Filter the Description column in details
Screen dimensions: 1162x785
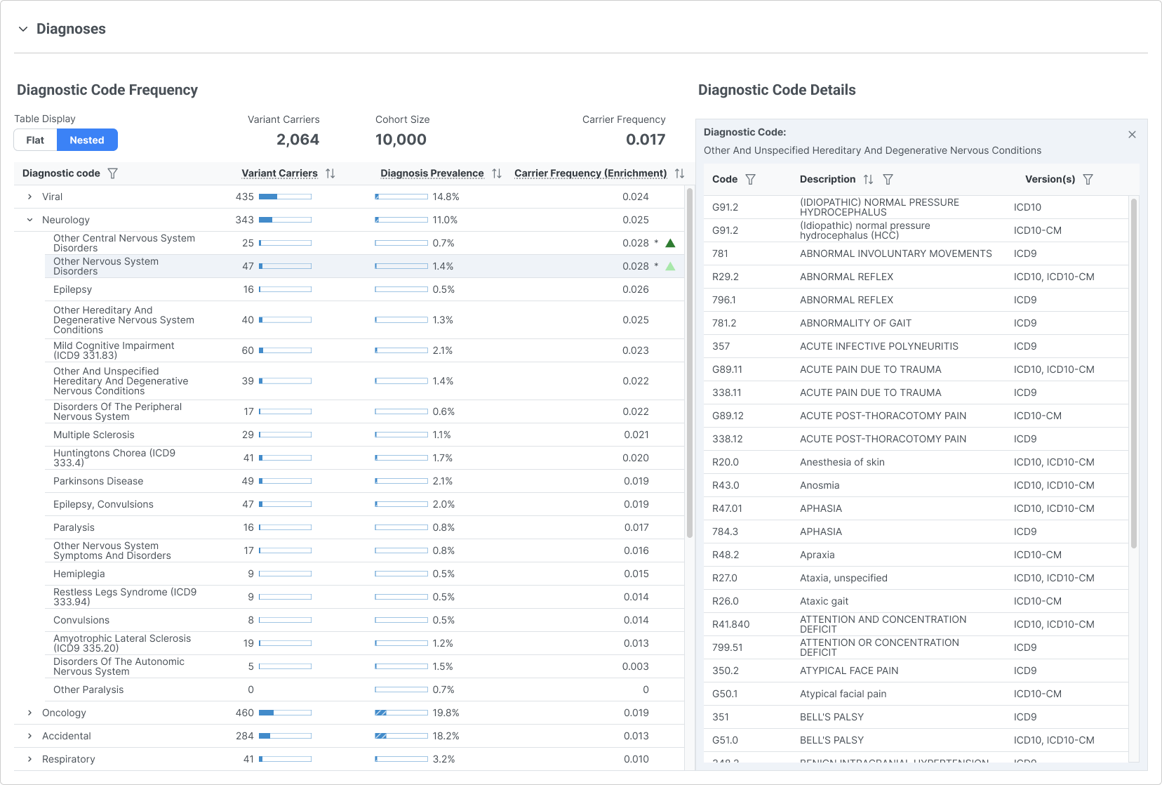coord(888,179)
